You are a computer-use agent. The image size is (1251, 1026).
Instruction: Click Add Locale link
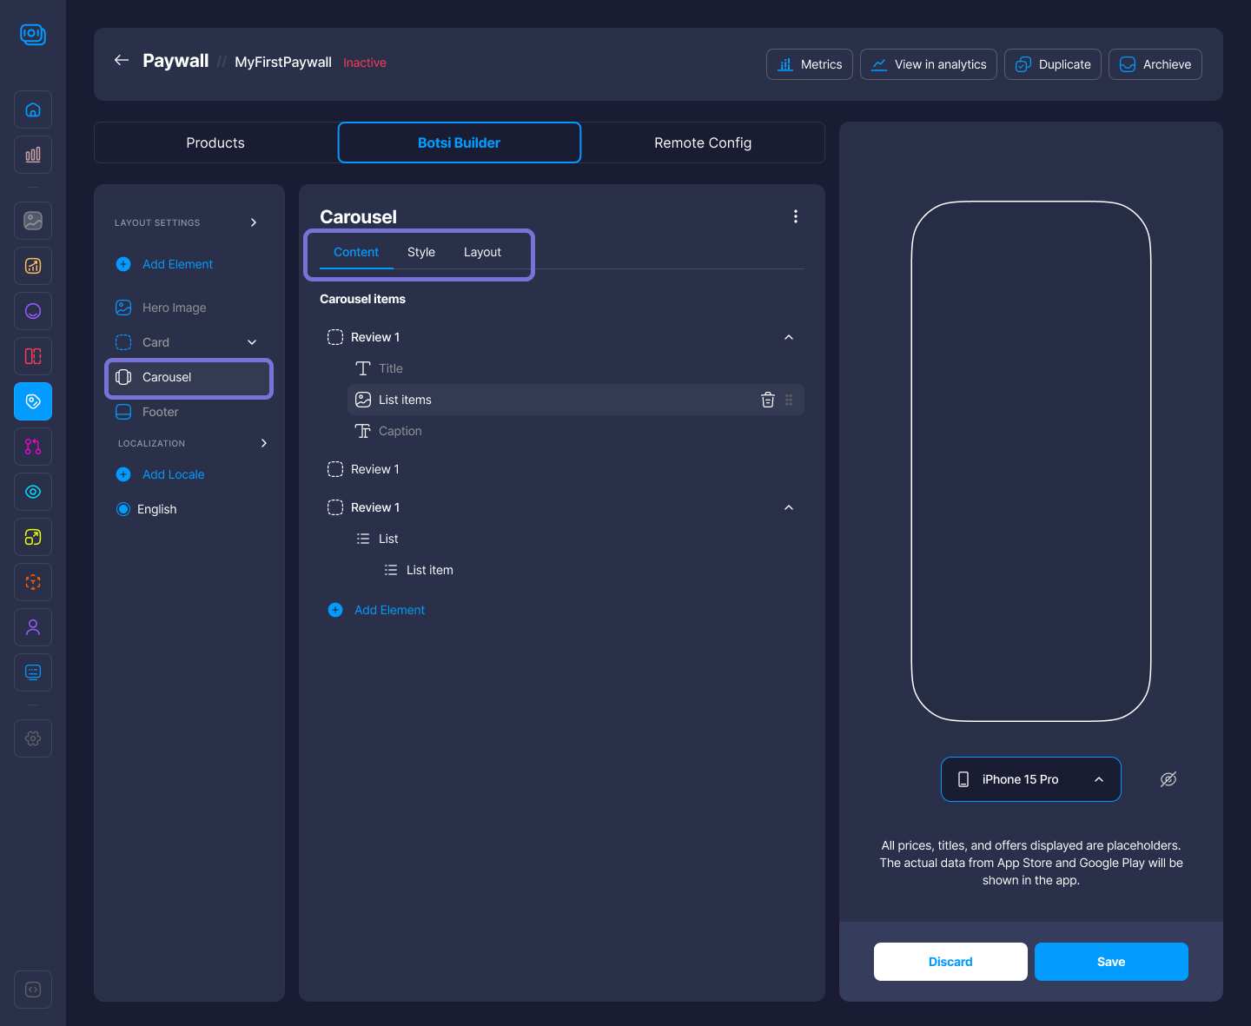[x=173, y=474]
